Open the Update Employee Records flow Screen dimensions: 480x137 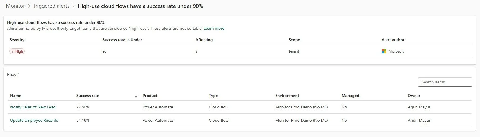[x=34, y=120]
